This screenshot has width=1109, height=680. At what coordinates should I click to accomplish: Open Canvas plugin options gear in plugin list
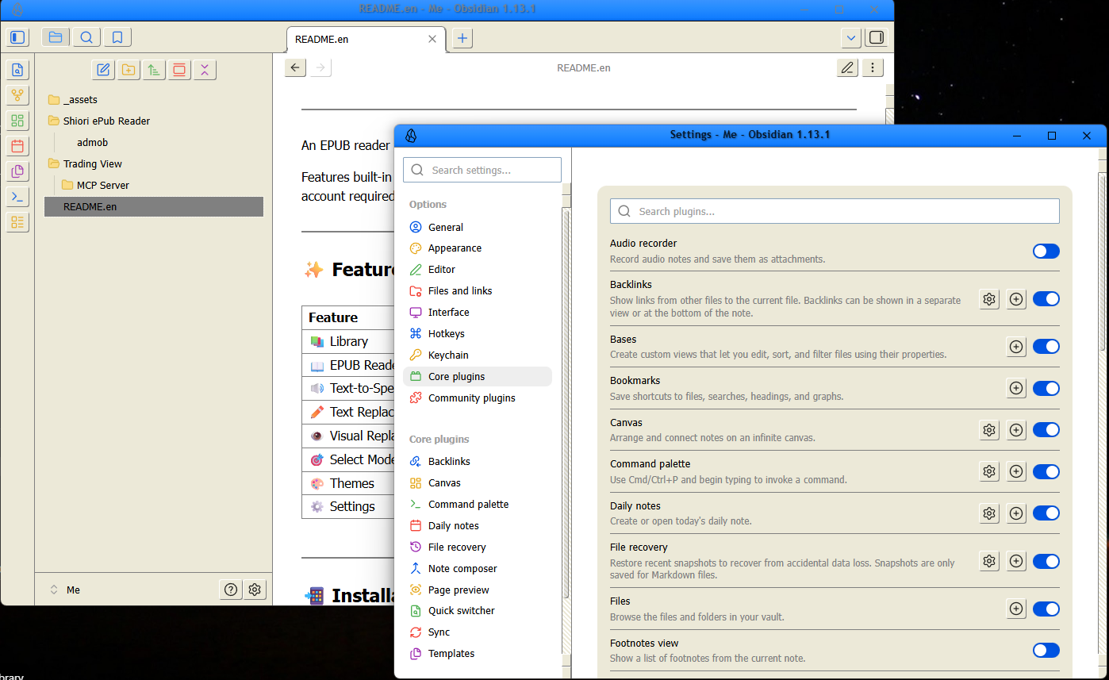(989, 430)
